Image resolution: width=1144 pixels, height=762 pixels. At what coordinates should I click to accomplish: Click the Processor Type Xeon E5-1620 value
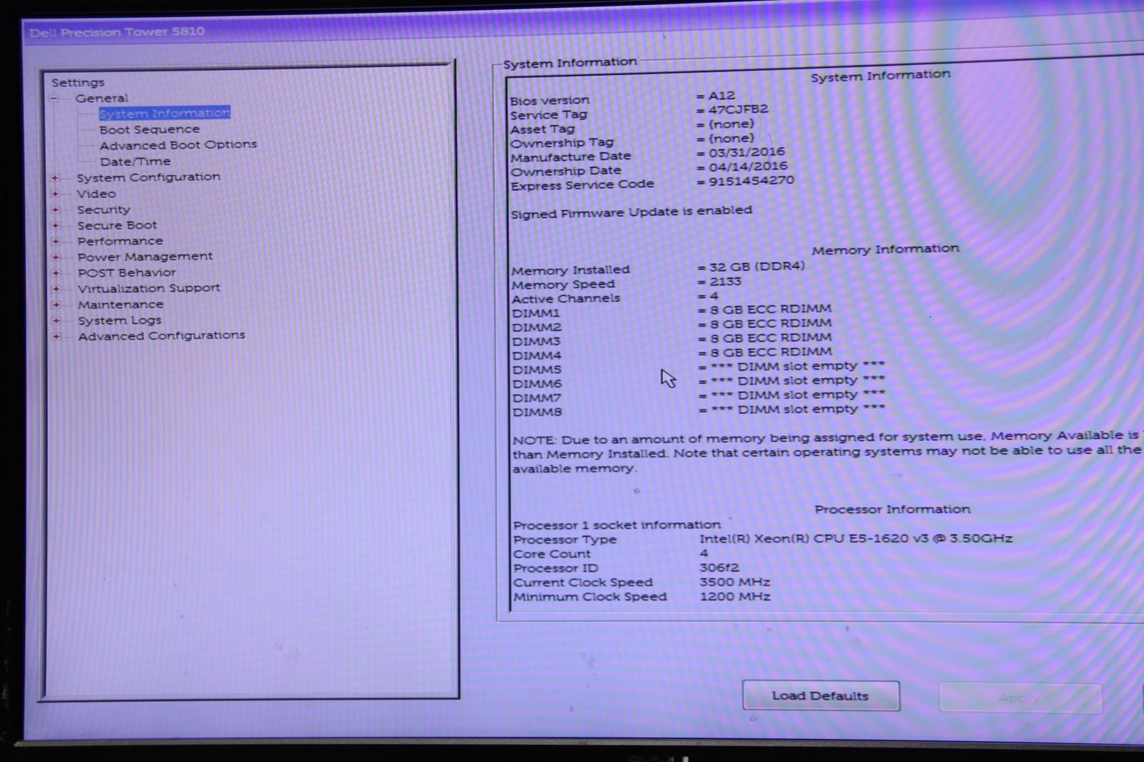(x=856, y=538)
